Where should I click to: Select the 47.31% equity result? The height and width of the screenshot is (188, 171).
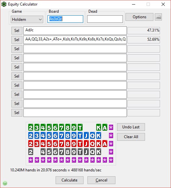(x=144, y=31)
